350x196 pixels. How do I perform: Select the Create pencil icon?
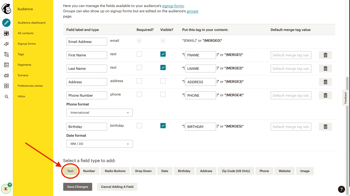[x=6, y=22]
